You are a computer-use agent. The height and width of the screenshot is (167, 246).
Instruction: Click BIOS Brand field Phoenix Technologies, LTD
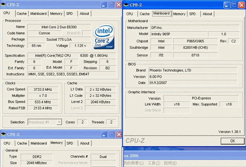click(193, 70)
